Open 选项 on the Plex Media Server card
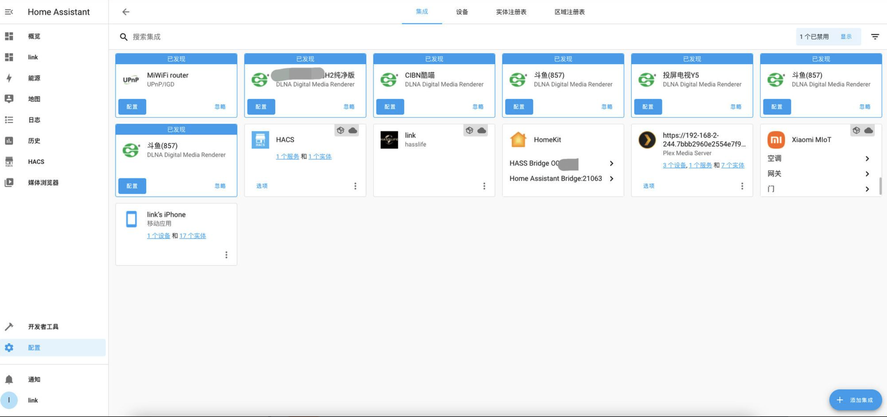The image size is (887, 417). pyautogui.click(x=649, y=186)
